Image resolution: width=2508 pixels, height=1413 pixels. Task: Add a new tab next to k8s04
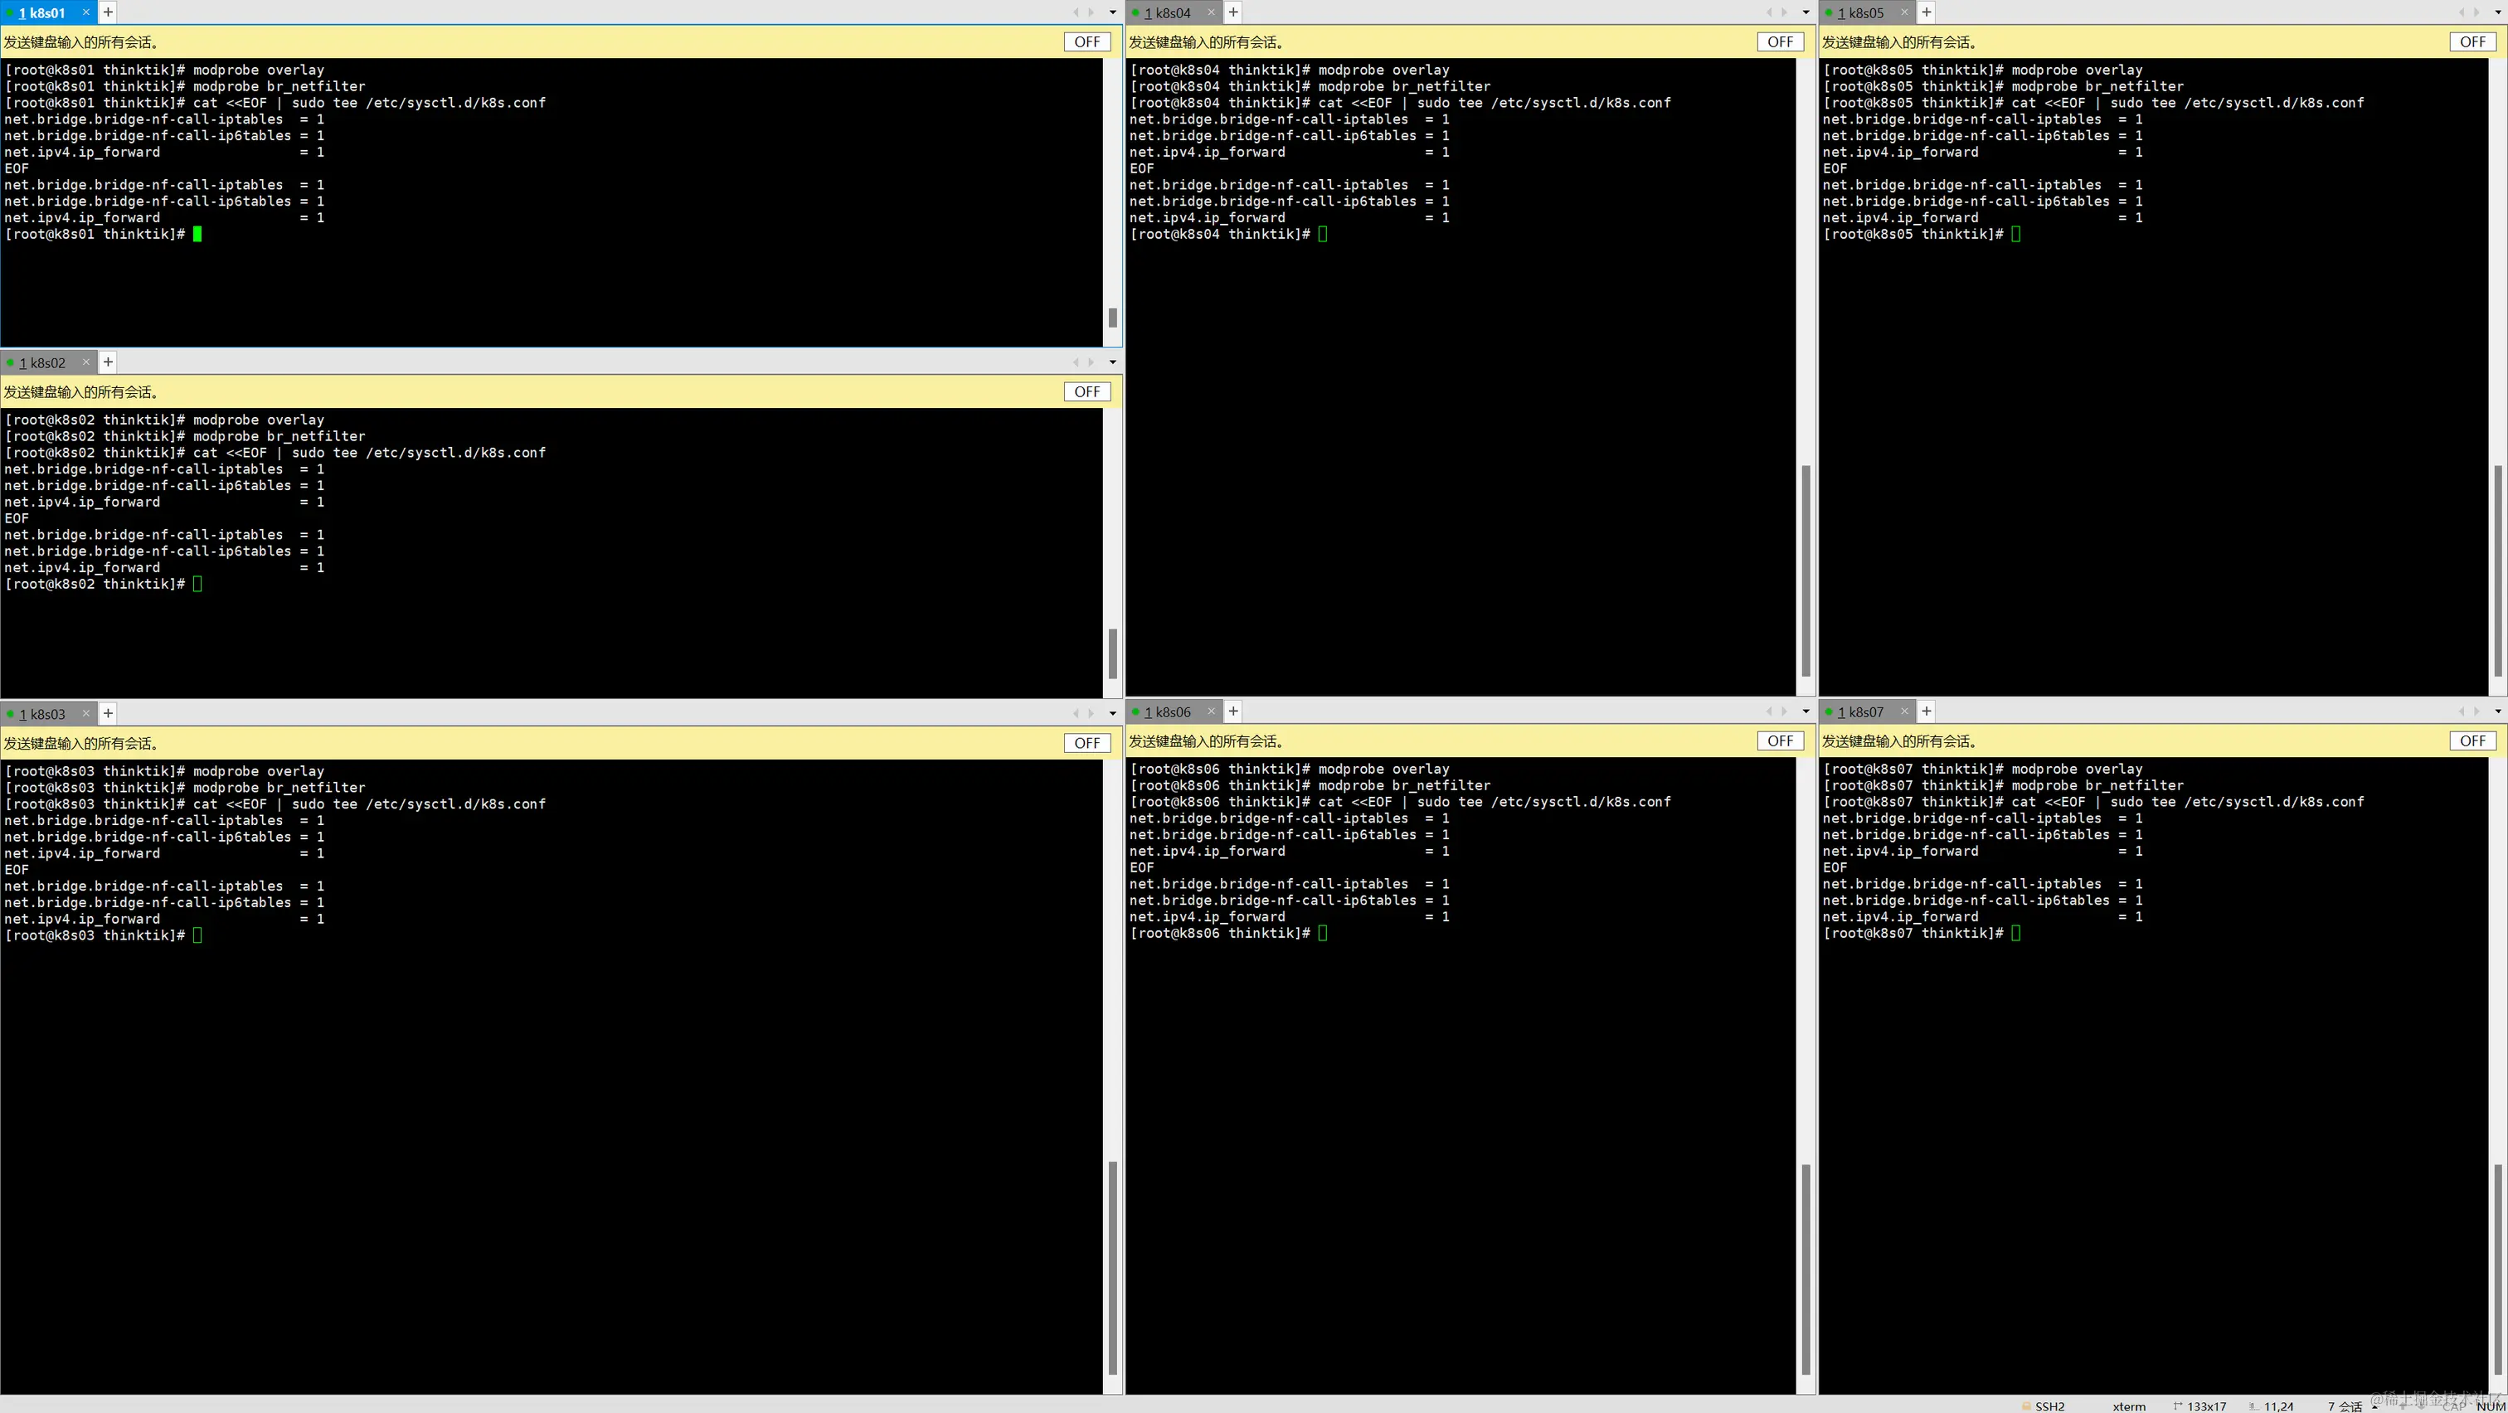(x=1232, y=12)
